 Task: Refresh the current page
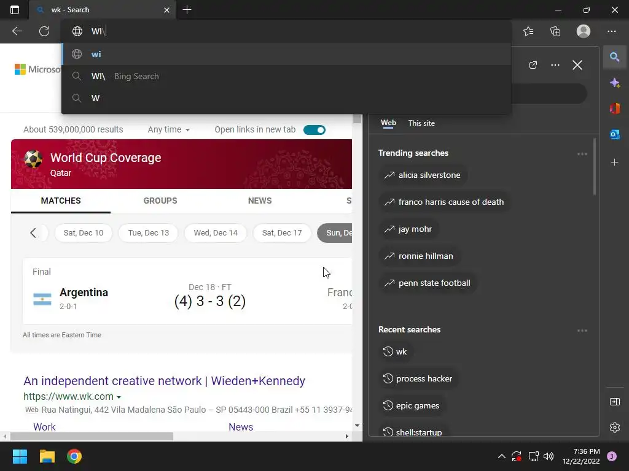[44, 31]
